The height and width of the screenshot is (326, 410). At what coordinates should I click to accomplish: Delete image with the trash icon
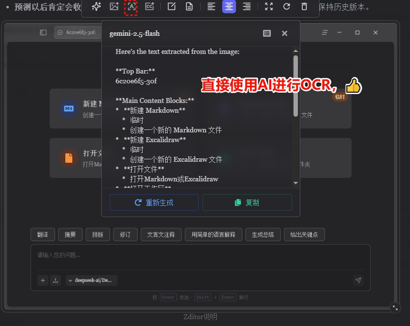pos(304,7)
